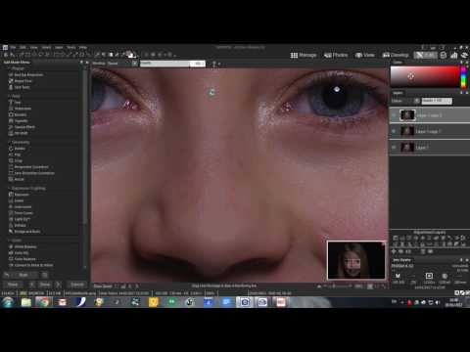Open the Tools menu
The width and height of the screenshot is (470, 352).
[71, 47]
